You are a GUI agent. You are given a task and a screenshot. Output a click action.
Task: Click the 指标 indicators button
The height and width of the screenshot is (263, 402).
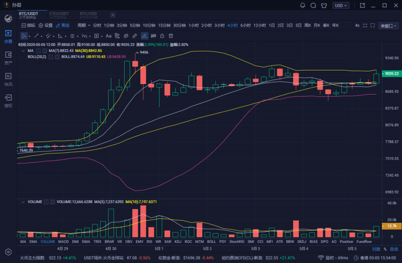click(x=28, y=25)
